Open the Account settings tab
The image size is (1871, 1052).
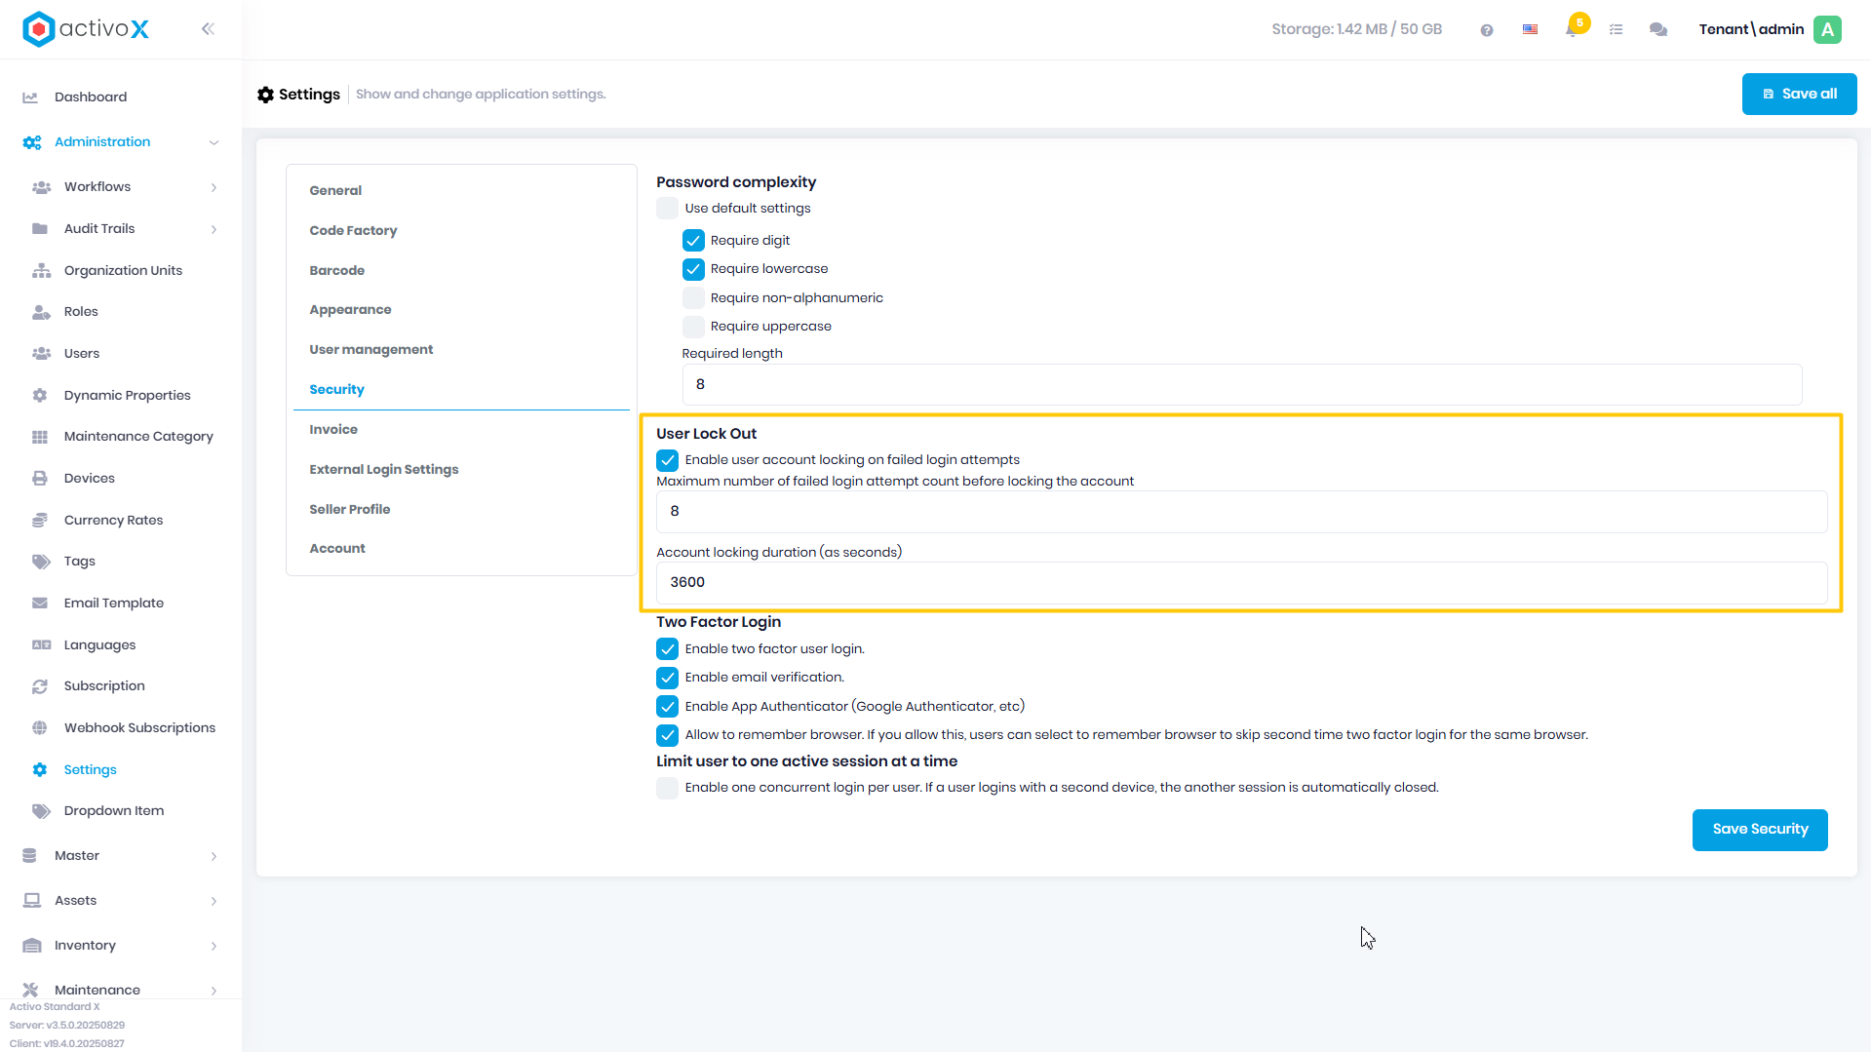click(337, 549)
